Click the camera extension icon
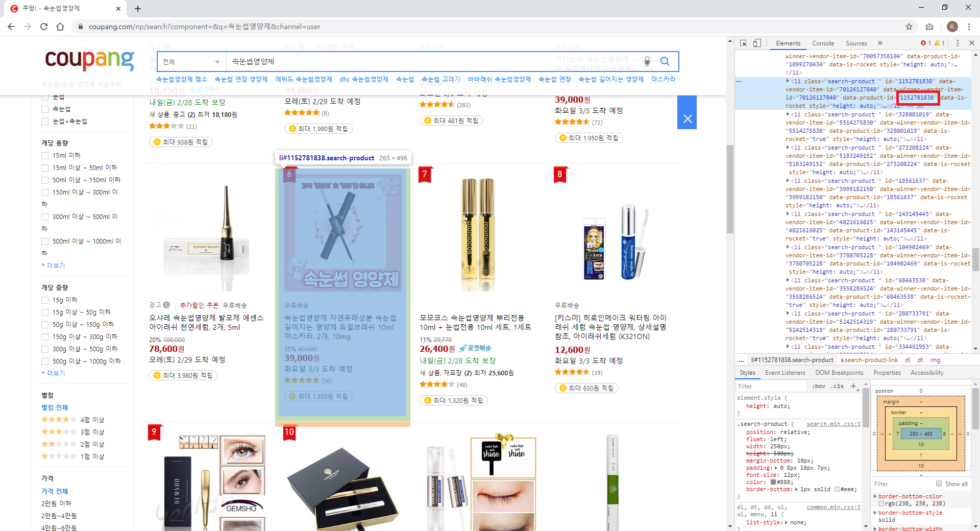980x531 pixels. pos(929,27)
